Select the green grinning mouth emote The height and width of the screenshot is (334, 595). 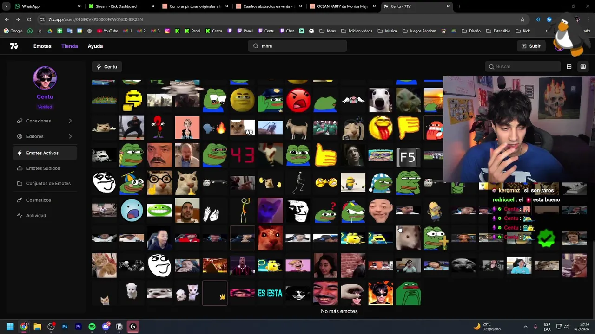coord(159,211)
